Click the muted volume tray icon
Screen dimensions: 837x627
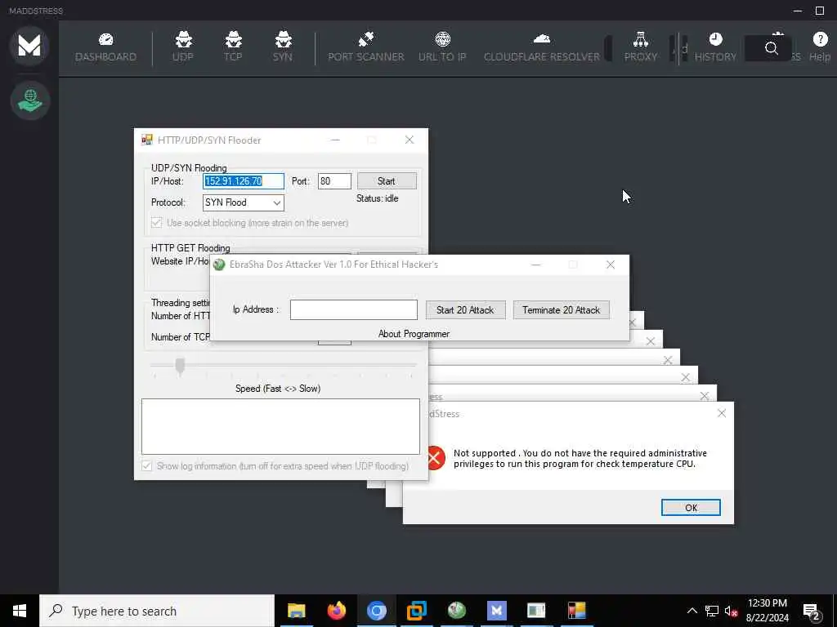pos(732,611)
